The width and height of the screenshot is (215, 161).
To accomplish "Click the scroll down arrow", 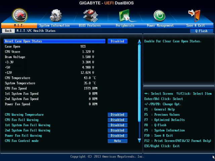I will pos(139,141).
